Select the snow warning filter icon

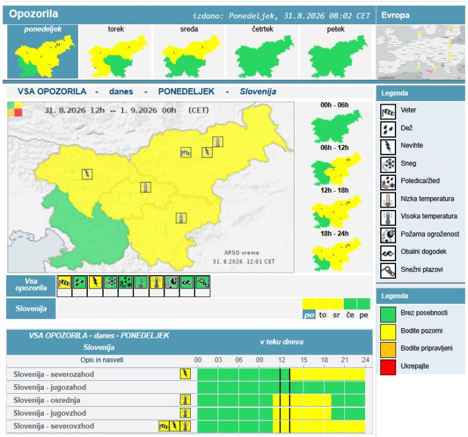tap(110, 282)
